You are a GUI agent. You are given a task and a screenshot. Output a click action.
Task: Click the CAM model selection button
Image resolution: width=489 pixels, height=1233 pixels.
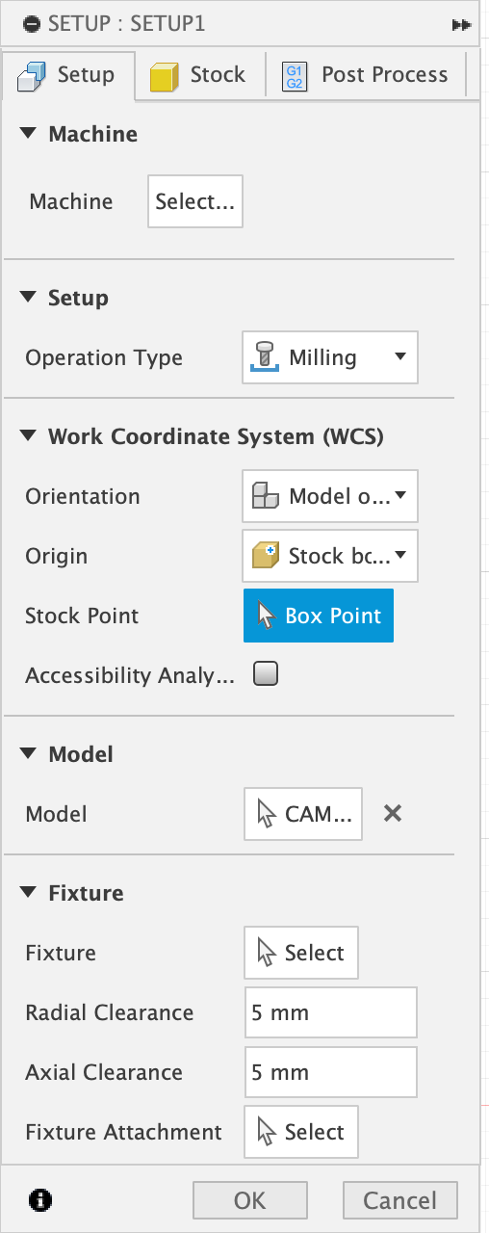coord(304,814)
